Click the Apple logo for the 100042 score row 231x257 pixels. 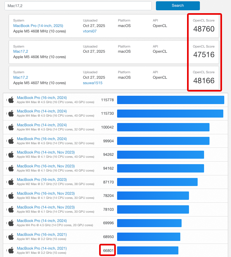tap(11, 127)
